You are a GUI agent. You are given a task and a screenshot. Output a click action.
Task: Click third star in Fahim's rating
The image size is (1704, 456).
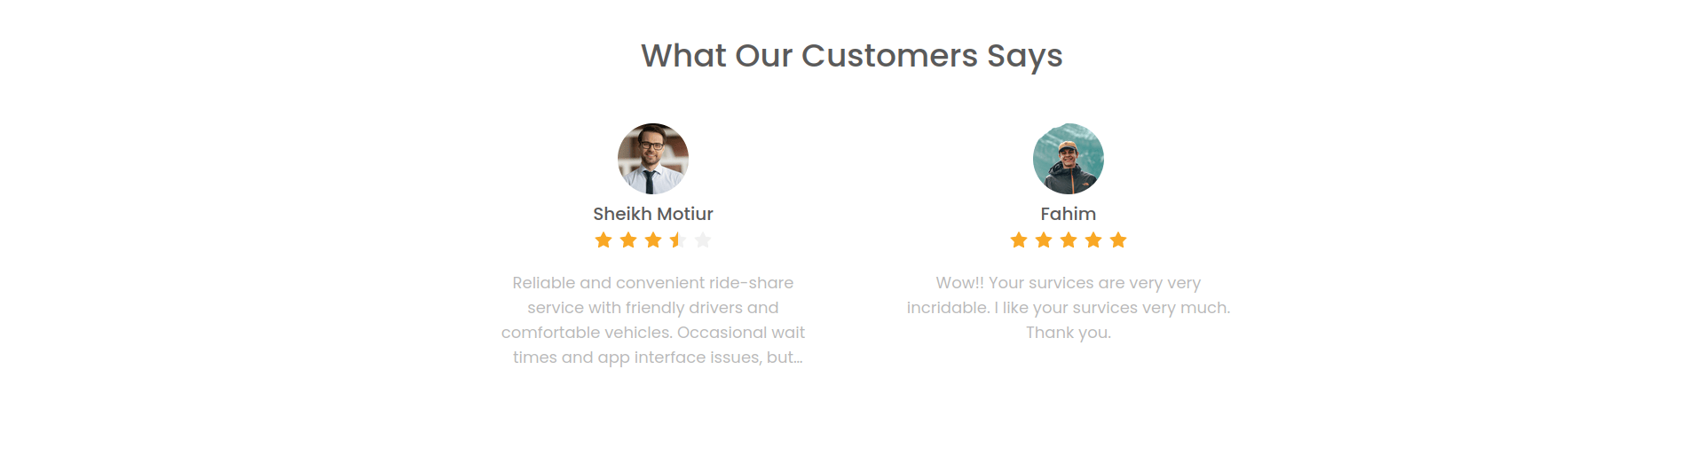click(x=1069, y=240)
